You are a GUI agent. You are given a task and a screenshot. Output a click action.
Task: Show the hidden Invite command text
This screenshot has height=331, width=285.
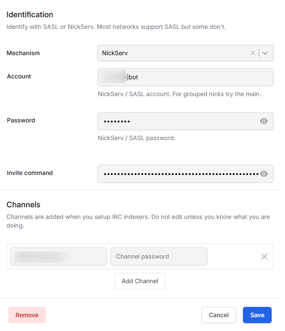coord(264,174)
